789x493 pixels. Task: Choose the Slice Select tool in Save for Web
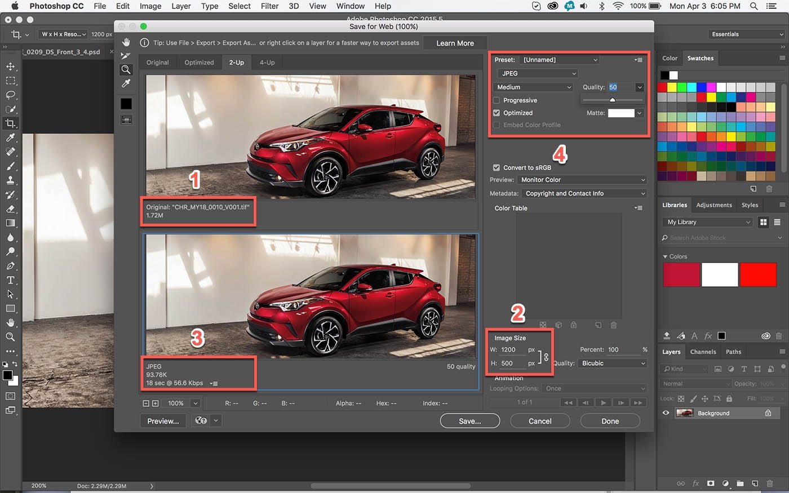[126, 56]
